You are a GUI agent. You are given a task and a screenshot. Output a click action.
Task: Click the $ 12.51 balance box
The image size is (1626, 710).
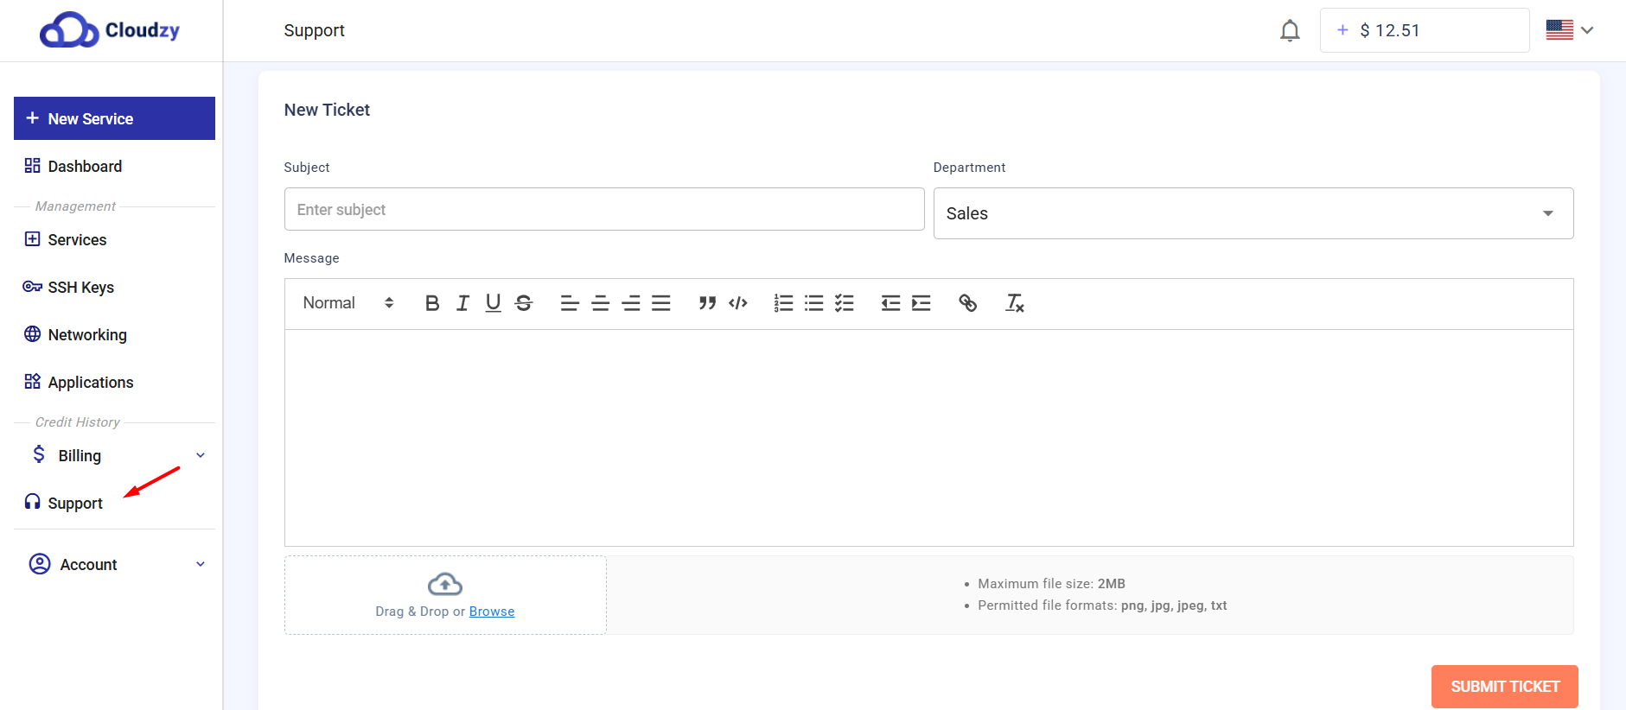click(1425, 30)
